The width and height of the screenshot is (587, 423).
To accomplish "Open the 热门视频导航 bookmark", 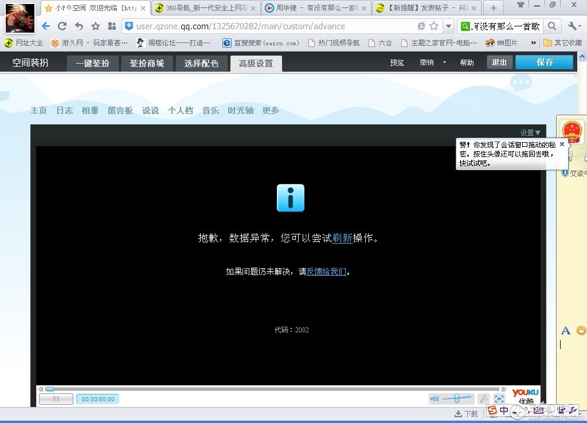I will click(x=334, y=43).
